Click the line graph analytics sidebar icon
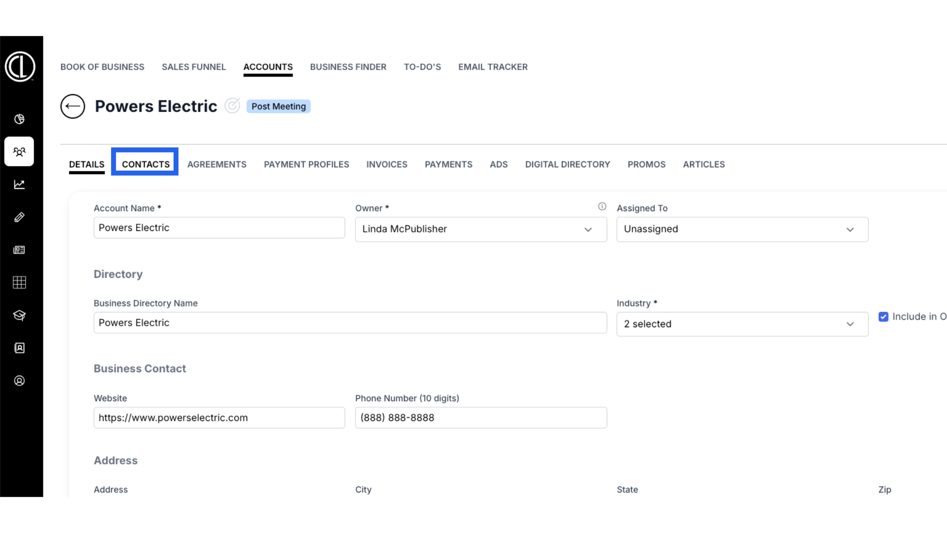Screen dimensions: 947x533 click(19, 185)
